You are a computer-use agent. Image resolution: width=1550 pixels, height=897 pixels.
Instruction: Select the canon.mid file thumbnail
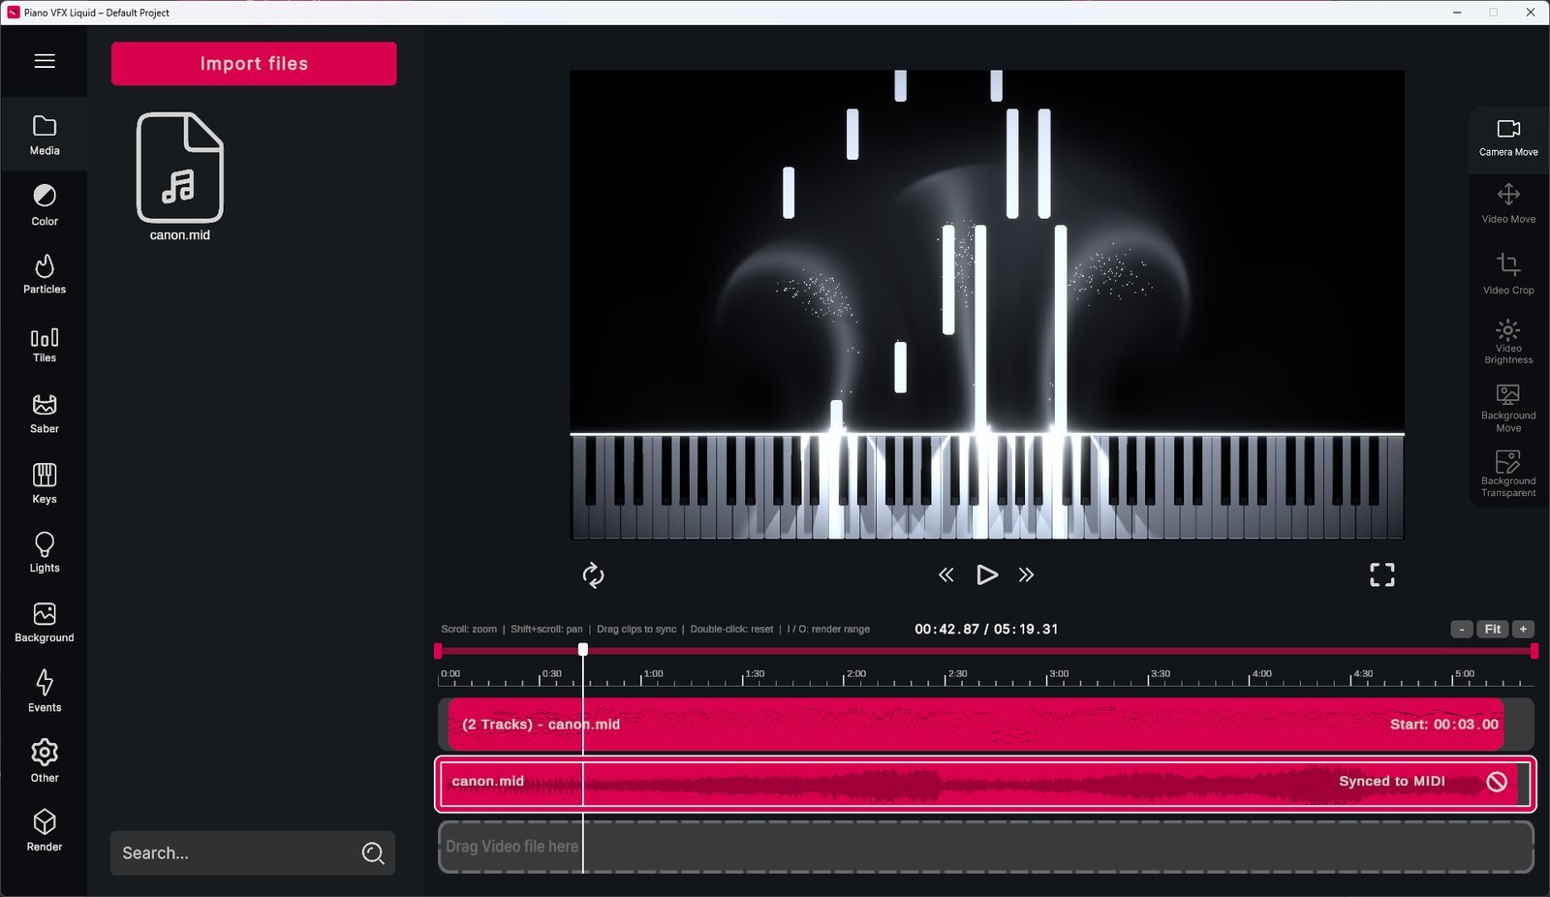(180, 177)
